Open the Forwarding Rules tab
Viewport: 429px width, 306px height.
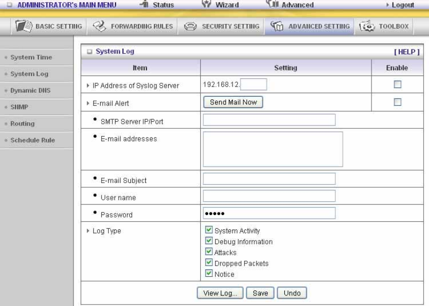tap(133, 26)
